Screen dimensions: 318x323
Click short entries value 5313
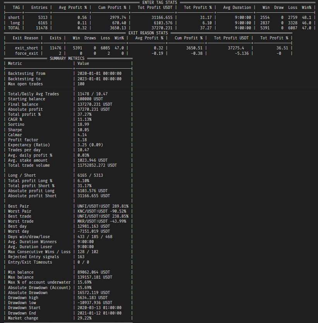(x=43, y=17)
